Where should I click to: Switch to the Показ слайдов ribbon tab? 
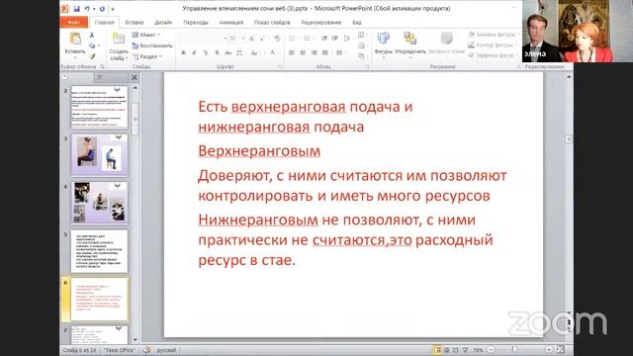click(x=272, y=22)
